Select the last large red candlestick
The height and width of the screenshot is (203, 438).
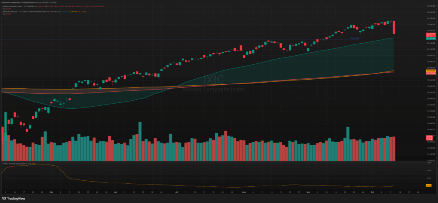pyautogui.click(x=394, y=27)
